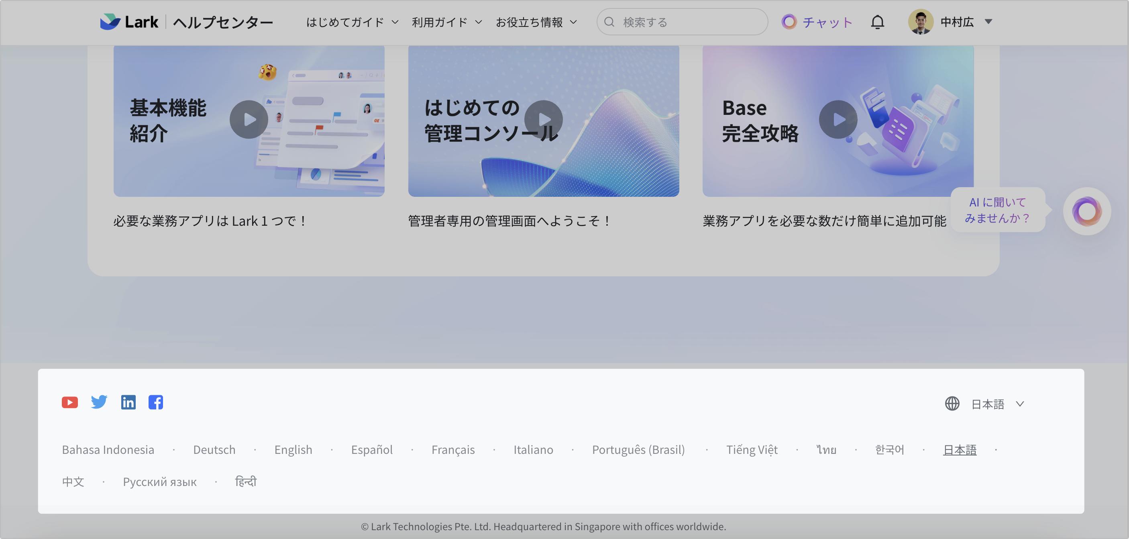Viewport: 1129px width, 539px height.
Task: Click the notification bell icon
Action: [877, 22]
